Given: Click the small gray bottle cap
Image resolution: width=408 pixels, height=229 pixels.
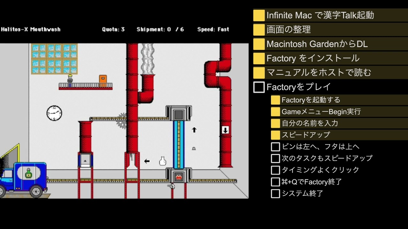Looking at the screenshot, I should click(193, 149).
